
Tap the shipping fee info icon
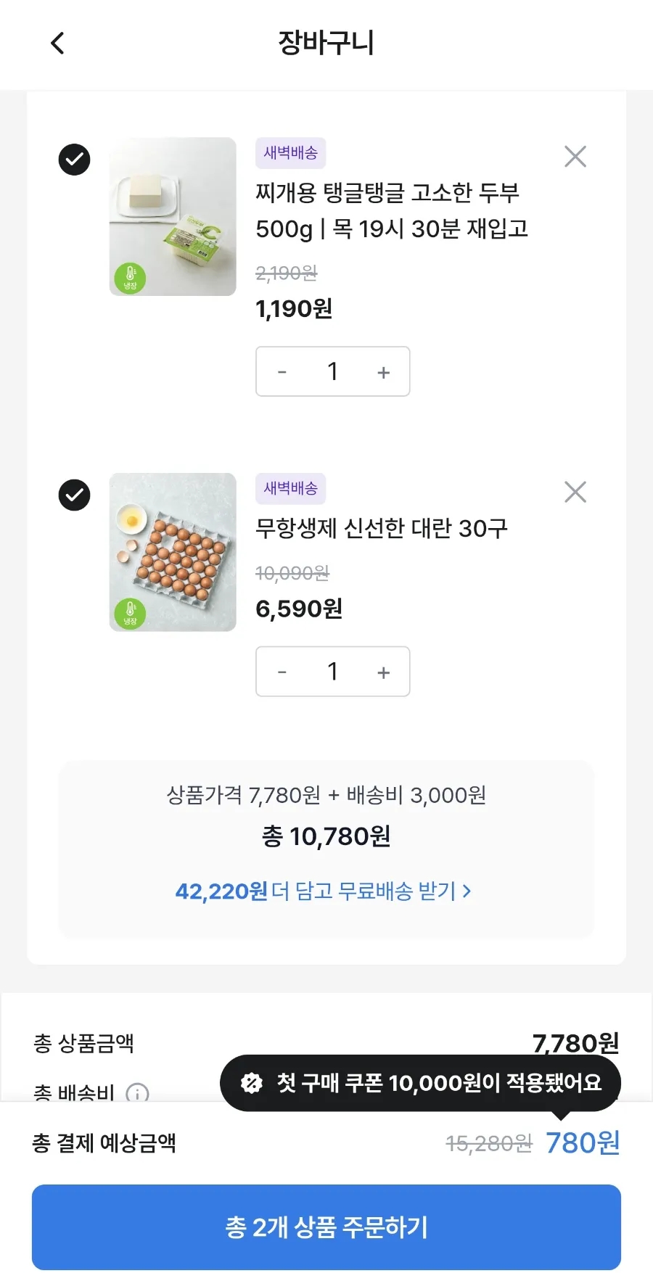click(137, 1092)
